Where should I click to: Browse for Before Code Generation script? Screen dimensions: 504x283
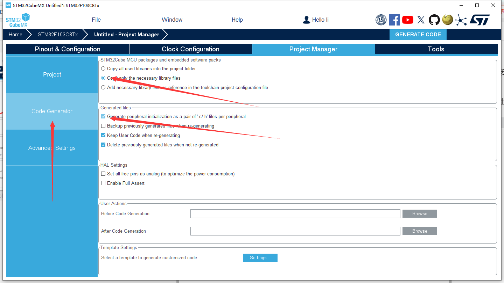coord(420,214)
